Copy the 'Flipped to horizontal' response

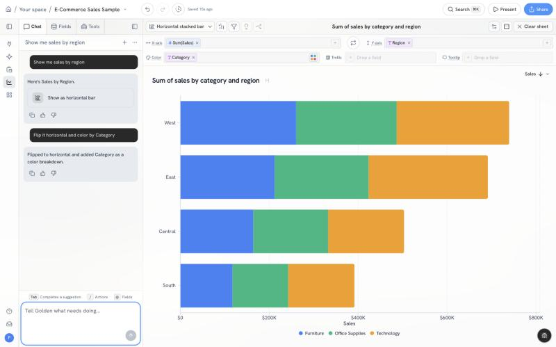32,174
